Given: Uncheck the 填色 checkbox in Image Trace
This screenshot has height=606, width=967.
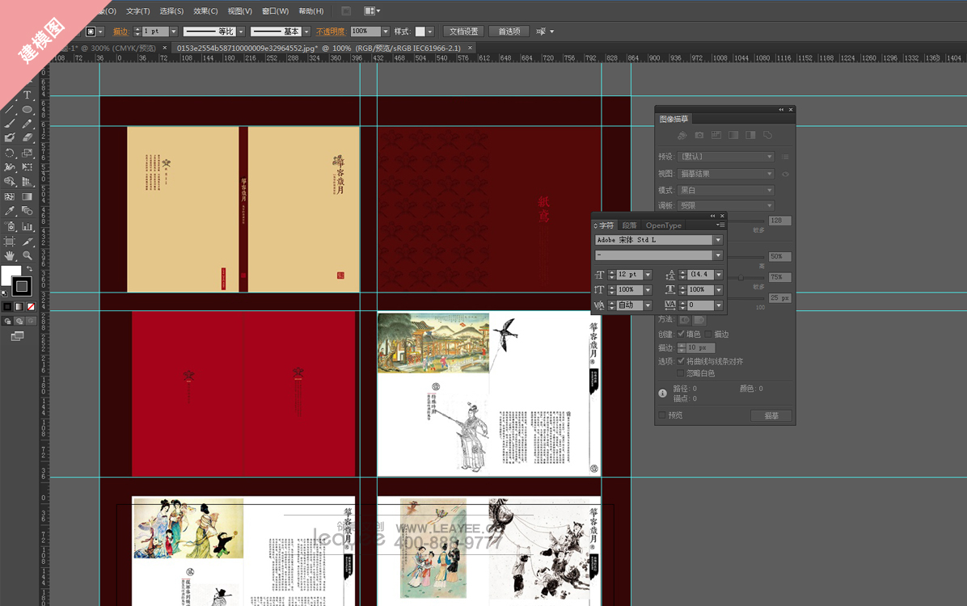Looking at the screenshot, I should tap(680, 334).
